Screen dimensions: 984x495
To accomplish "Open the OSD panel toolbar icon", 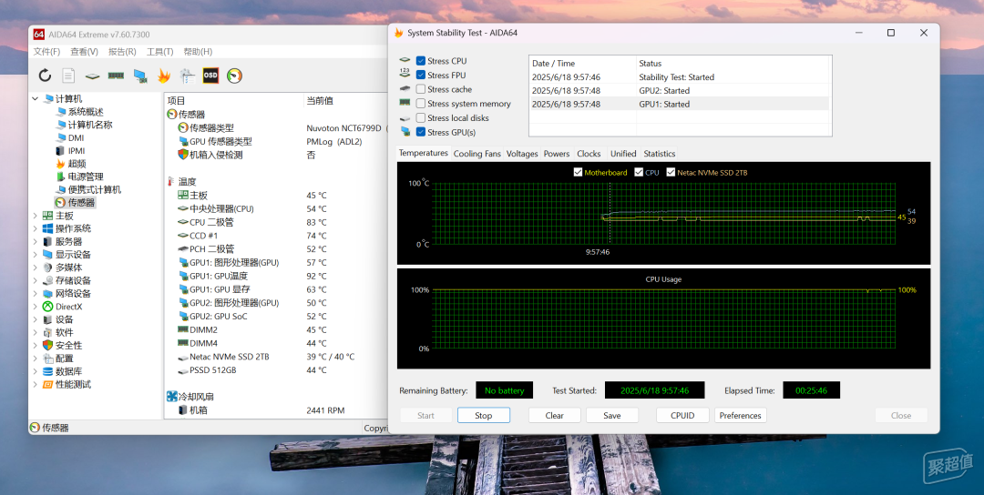I will tap(210, 76).
